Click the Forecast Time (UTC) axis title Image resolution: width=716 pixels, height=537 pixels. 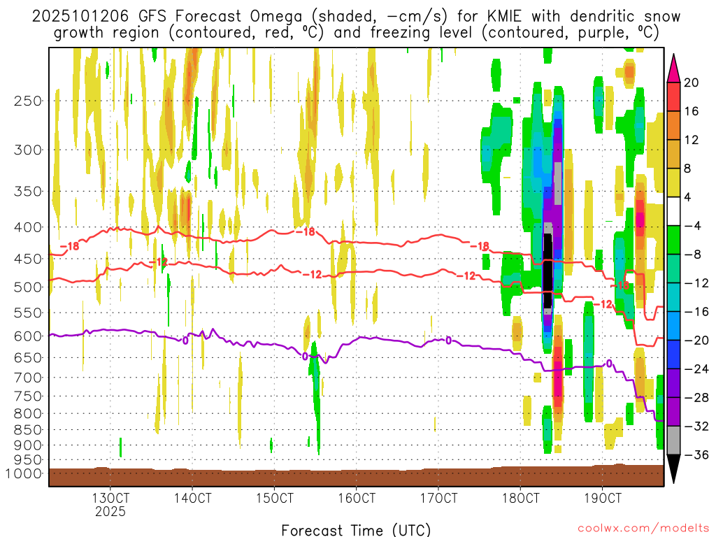356,529
